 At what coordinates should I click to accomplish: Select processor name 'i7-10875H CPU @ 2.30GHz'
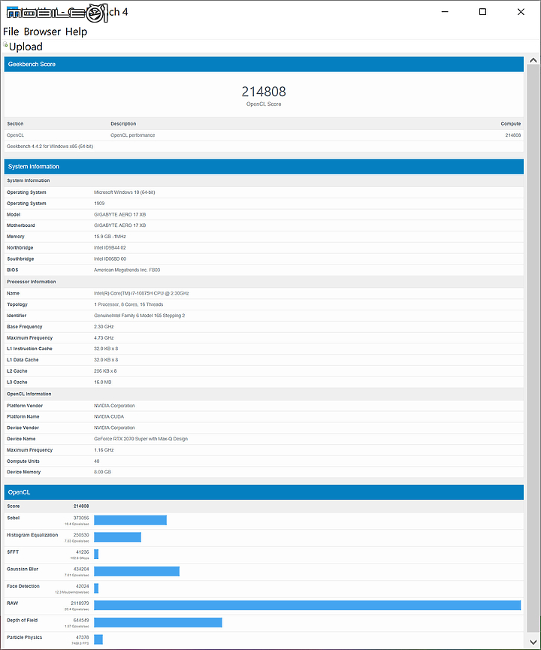(x=161, y=294)
